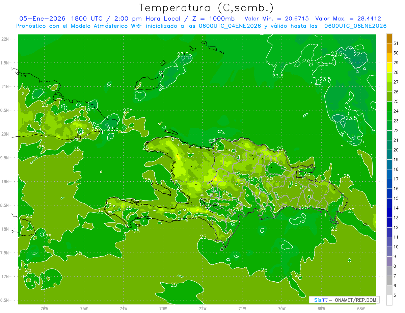Click the "70W" longitude axis label
405x313 pixels.
coord(282,308)
